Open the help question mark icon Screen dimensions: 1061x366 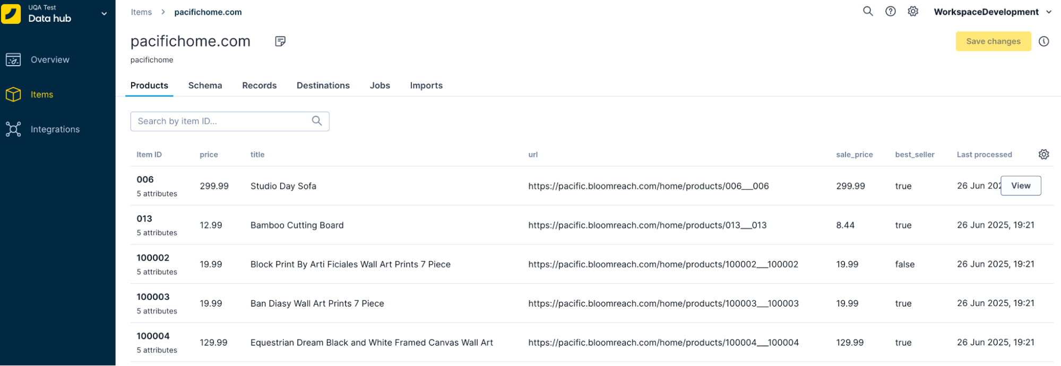(x=891, y=11)
